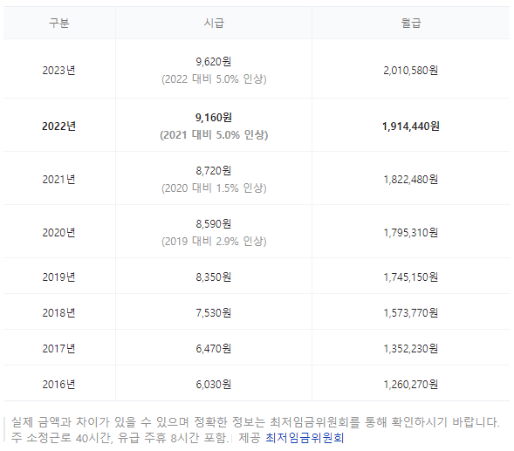
Task: Click the 1,260,270원 monthly wage
Action: [x=411, y=385]
